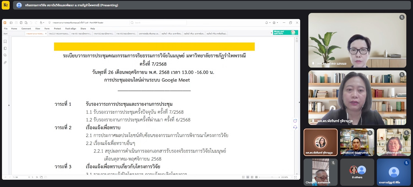Expand the page number dropdown

[x=29, y=177]
